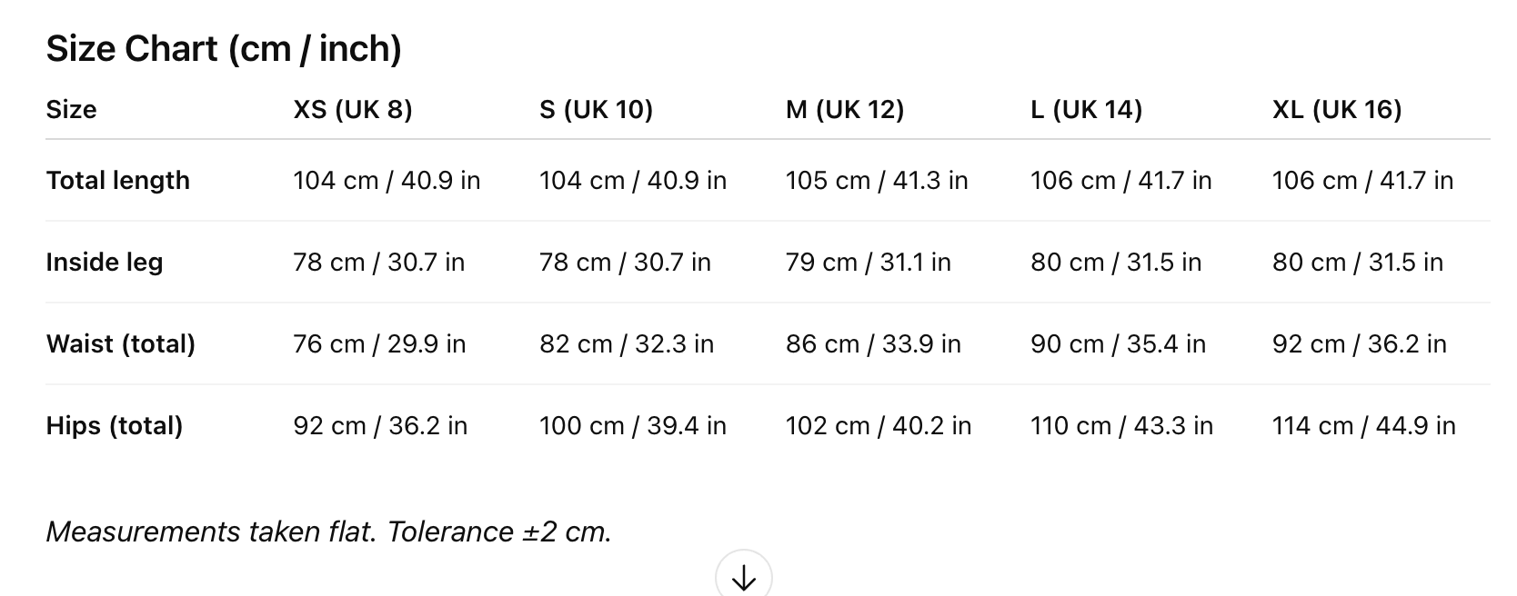
Task: Click the Hips (total) row label
Action: tap(115, 426)
